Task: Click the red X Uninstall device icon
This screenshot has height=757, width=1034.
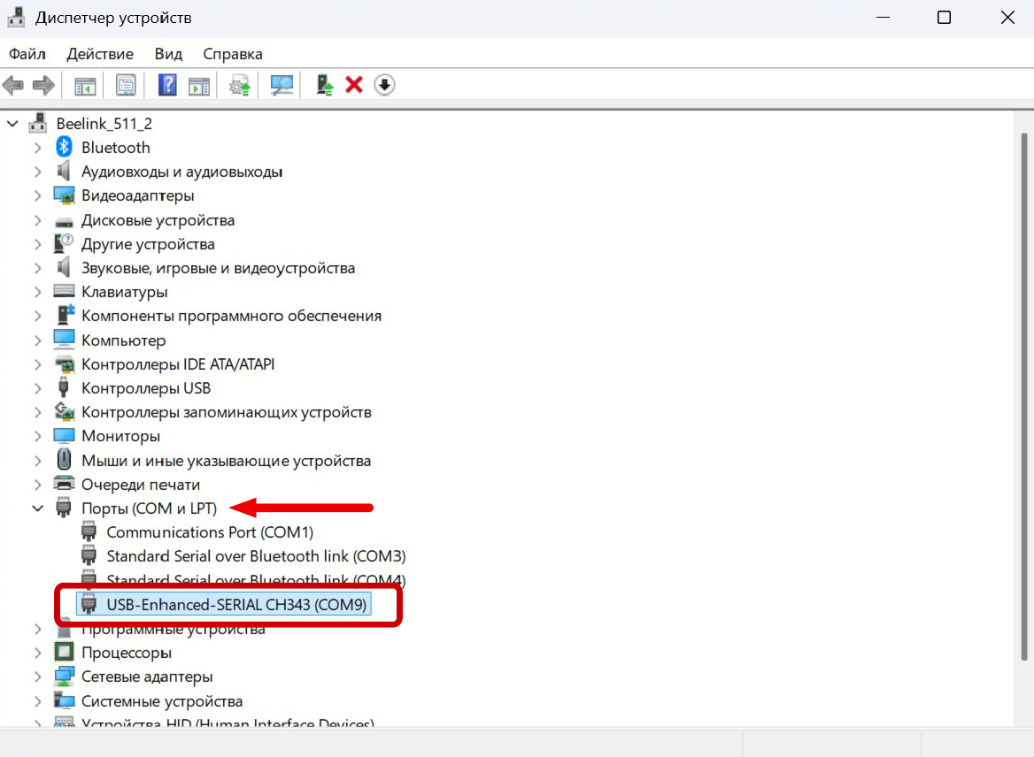Action: [354, 85]
